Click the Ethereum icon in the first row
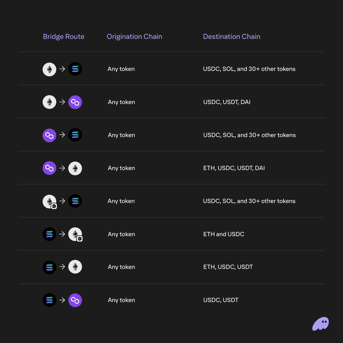This screenshot has width=343, height=343. [49, 69]
